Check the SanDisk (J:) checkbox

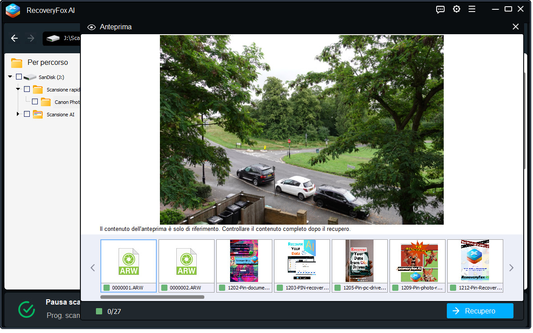tap(19, 77)
